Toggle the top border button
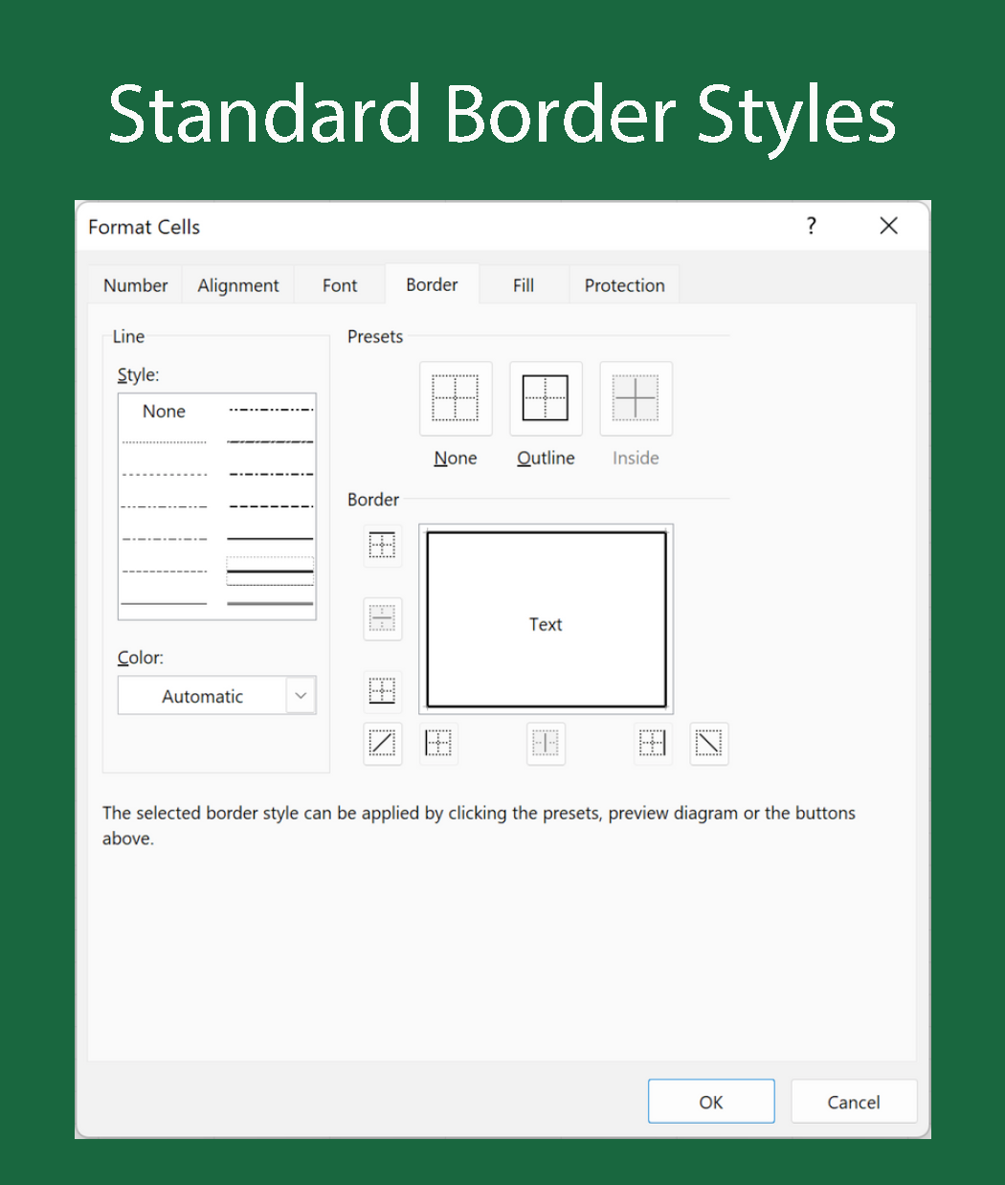The width and height of the screenshot is (1005, 1185). tap(382, 546)
